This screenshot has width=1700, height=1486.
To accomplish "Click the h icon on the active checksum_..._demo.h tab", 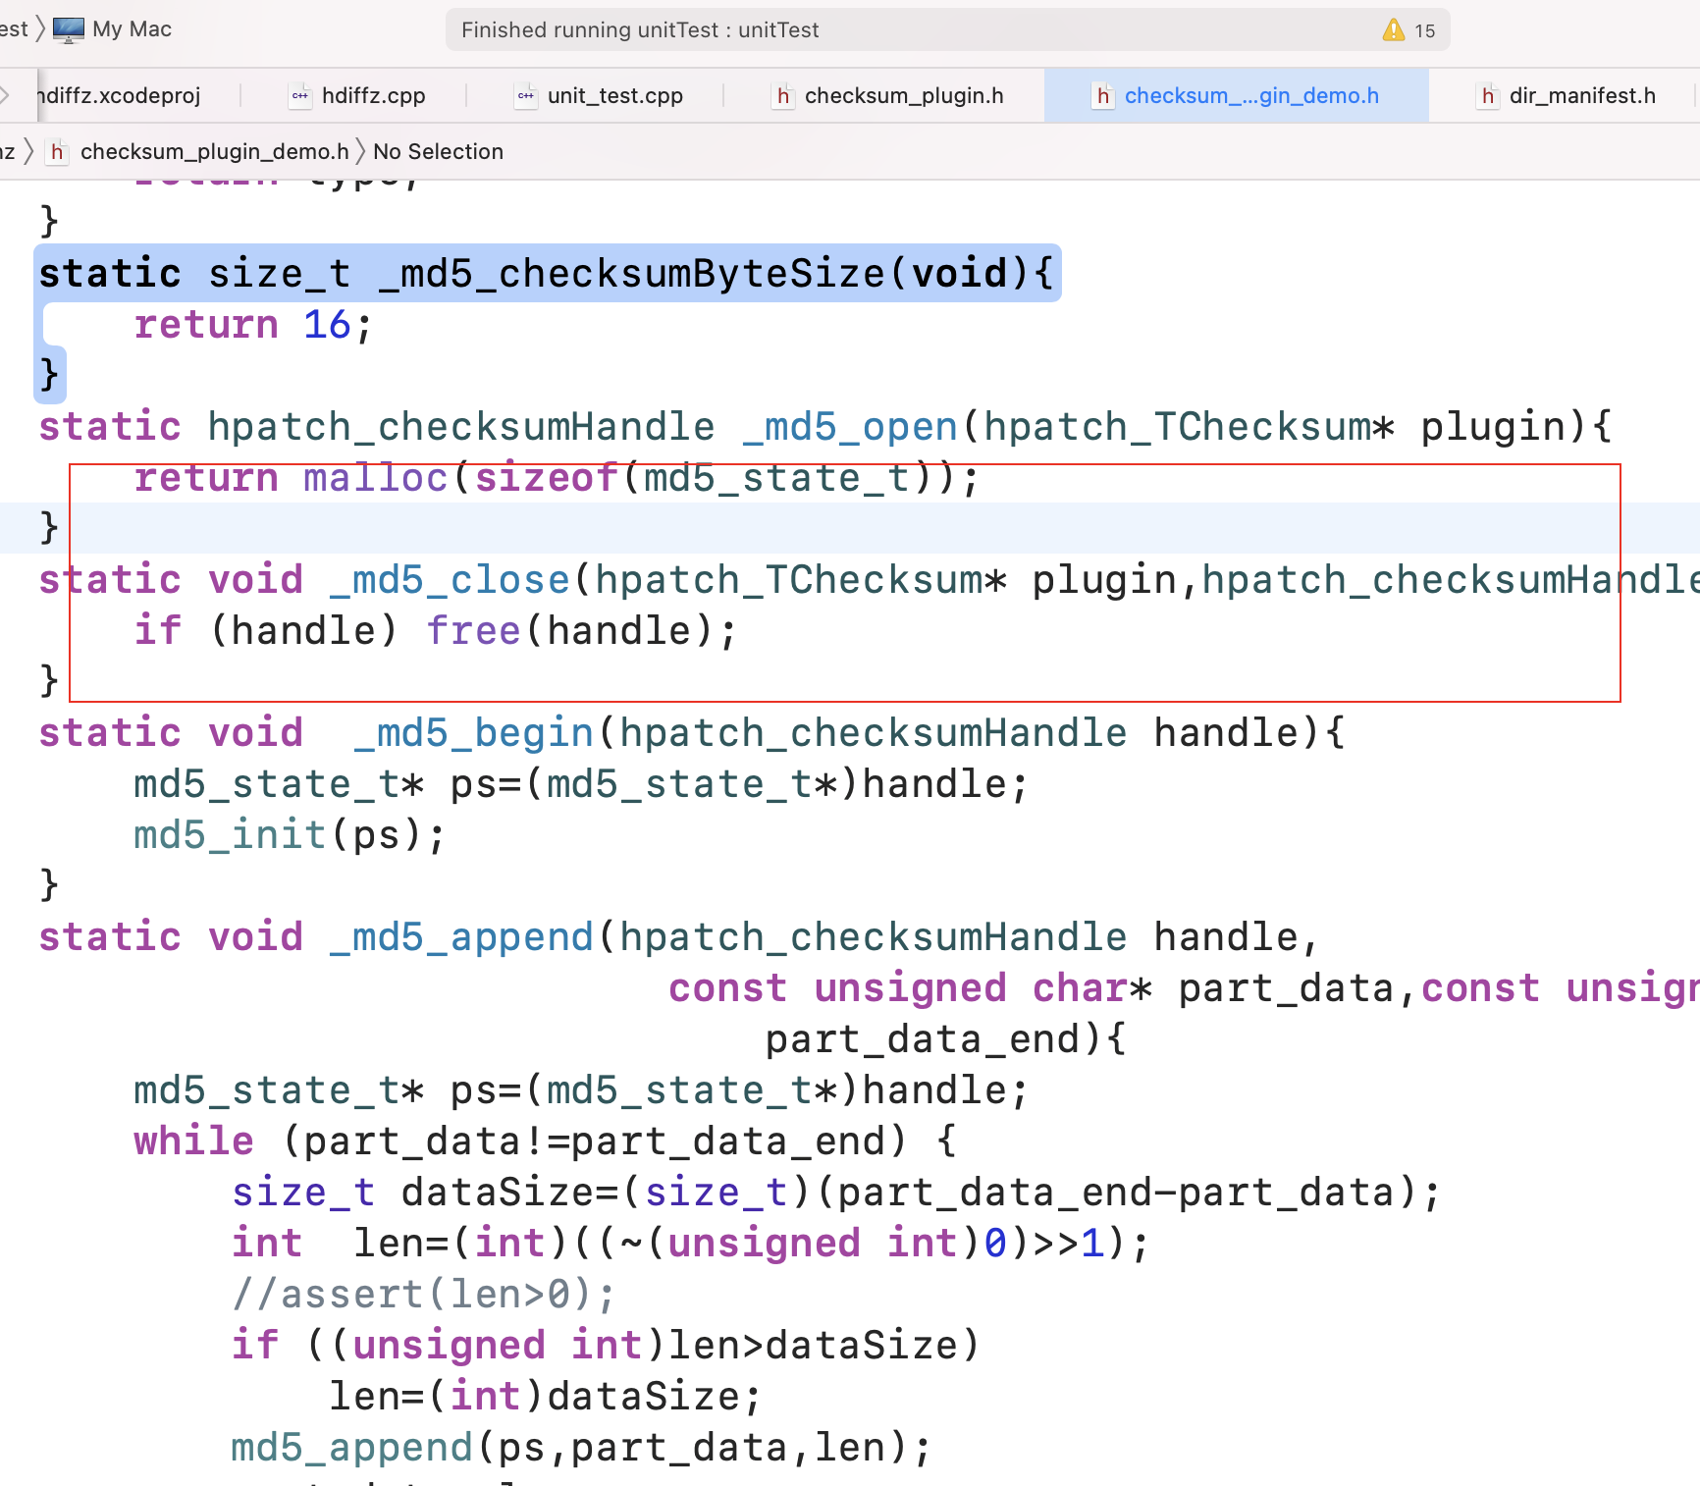I will point(1103,95).
